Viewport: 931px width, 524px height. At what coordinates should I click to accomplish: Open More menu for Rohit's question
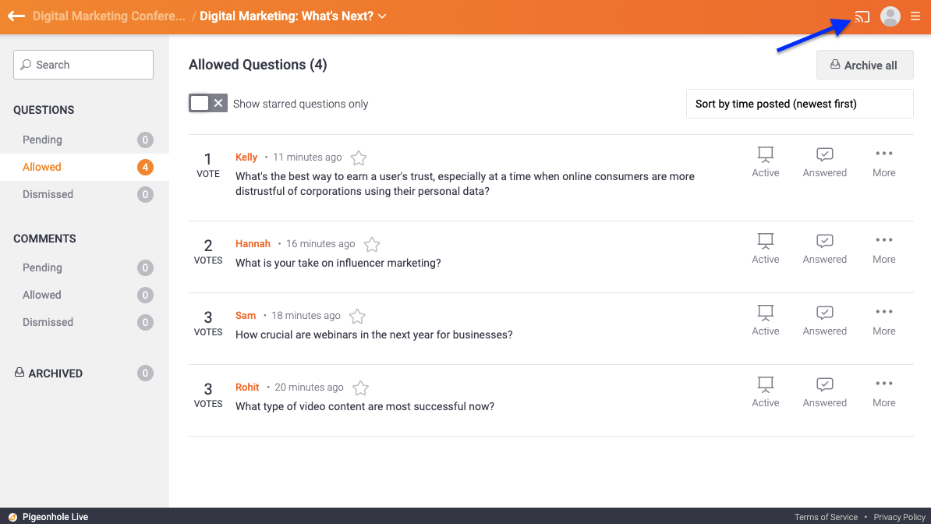point(883,392)
